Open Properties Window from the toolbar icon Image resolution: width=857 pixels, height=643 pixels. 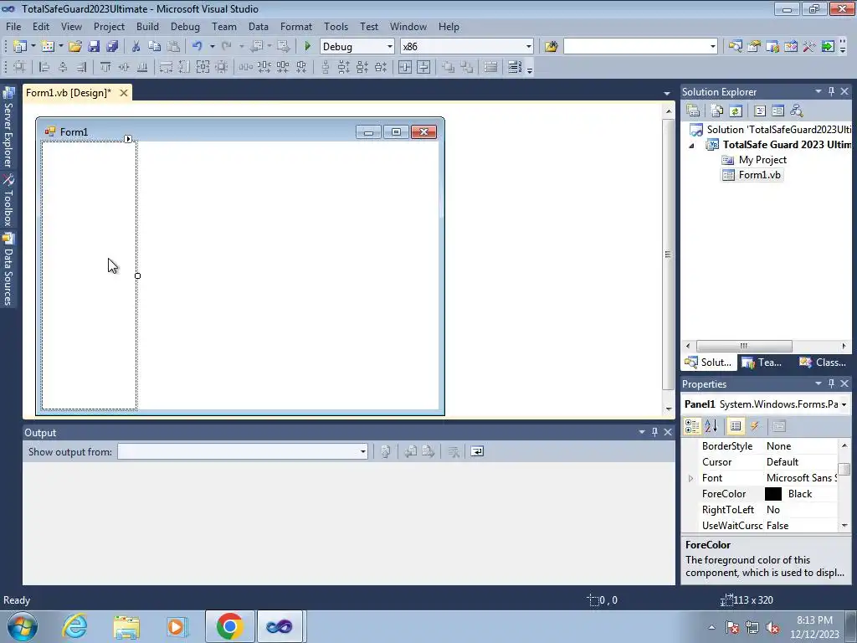754,47
